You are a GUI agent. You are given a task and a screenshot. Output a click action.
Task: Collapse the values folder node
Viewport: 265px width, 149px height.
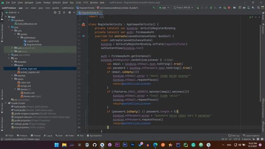coord(12,79)
